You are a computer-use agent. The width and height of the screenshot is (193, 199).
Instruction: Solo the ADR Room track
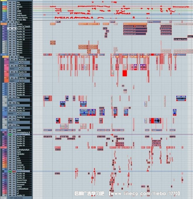tap(14, 15)
